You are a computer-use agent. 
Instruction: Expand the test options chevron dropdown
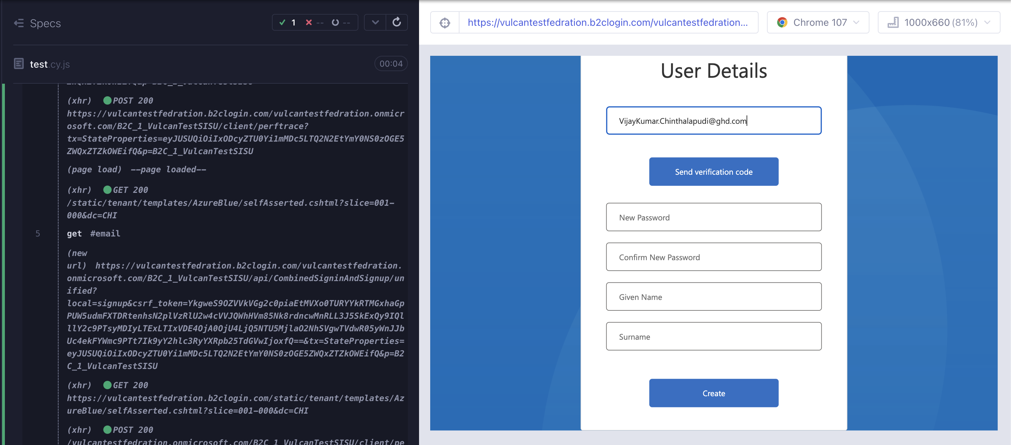point(375,23)
